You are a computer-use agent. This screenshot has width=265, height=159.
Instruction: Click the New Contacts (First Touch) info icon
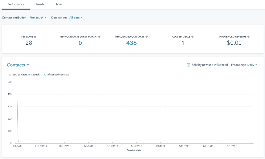click(99, 37)
